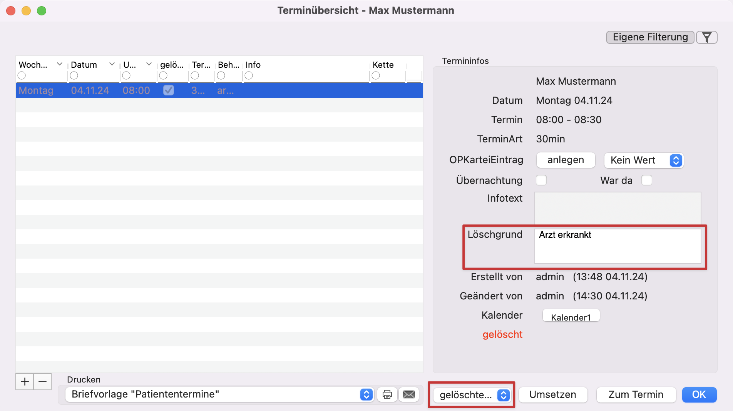Toggle the Übernachtung checkbox

541,180
